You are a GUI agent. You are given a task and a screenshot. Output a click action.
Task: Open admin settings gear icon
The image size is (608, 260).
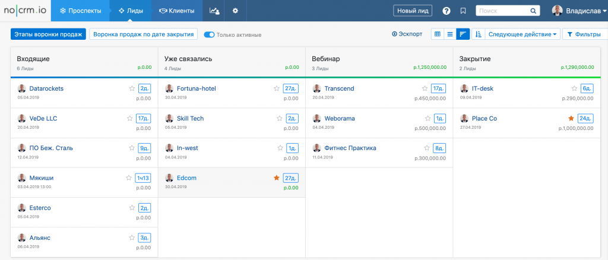pos(235,11)
